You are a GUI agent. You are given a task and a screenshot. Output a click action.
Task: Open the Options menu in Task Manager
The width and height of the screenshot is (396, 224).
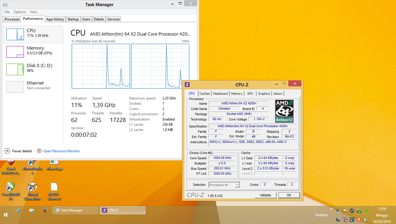click(20, 12)
